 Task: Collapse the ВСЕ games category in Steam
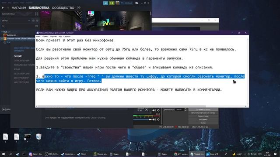point(2,32)
